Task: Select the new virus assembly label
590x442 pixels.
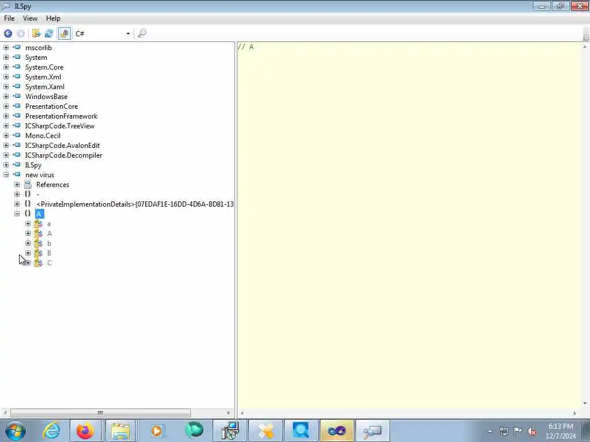Action: [40, 175]
